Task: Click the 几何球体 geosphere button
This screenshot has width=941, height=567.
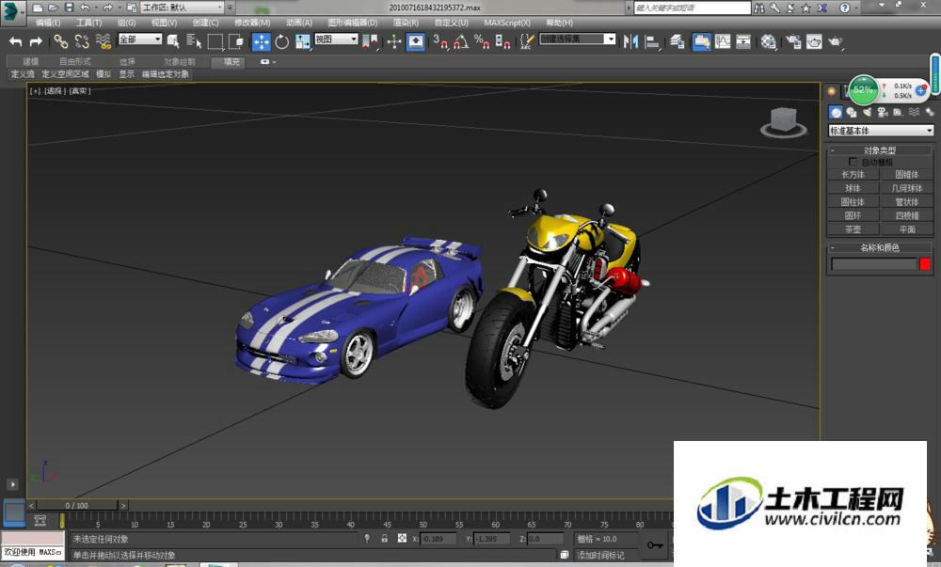Action: 907,188
